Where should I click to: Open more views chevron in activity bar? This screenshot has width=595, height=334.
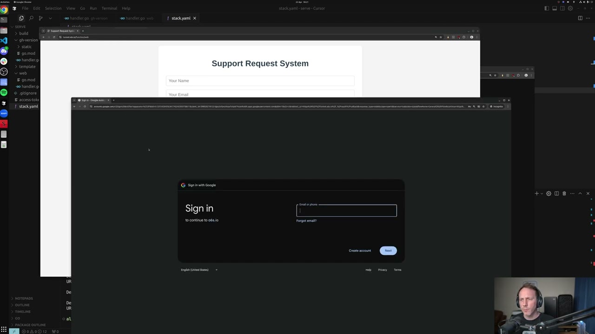click(x=50, y=18)
